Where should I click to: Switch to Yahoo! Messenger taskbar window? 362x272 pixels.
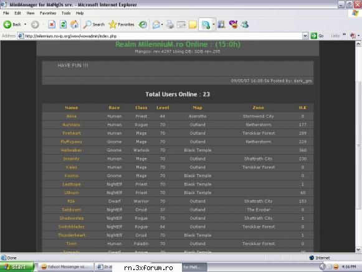click(x=66, y=267)
